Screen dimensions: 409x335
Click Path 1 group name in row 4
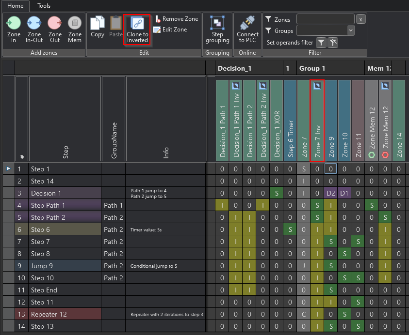113,205
